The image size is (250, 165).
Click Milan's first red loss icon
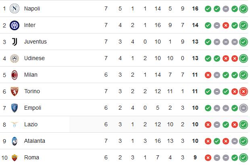coord(208,75)
